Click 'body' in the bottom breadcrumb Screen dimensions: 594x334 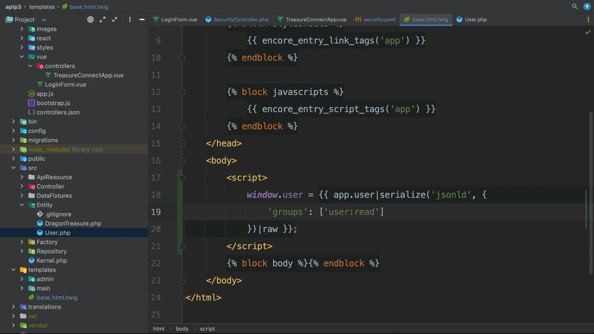coord(182,329)
